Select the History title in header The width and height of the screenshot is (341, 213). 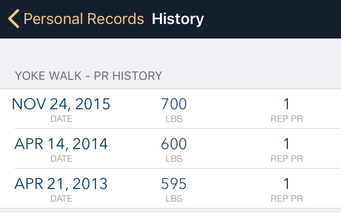[178, 19]
